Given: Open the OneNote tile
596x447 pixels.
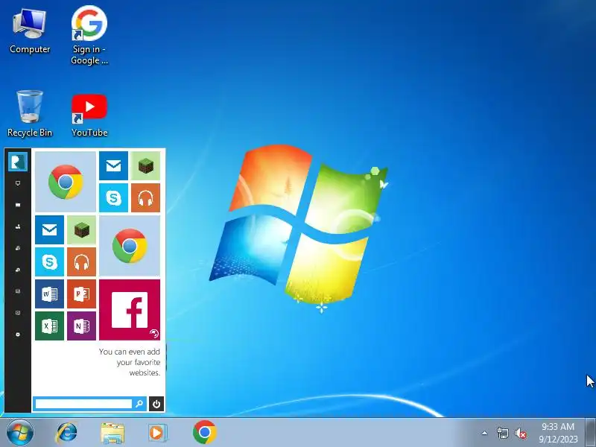Looking at the screenshot, I should pos(81,326).
